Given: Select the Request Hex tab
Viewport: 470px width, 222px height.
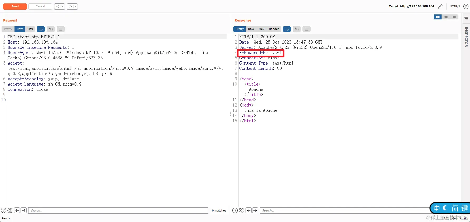Looking at the screenshot, I should click(x=30, y=29).
